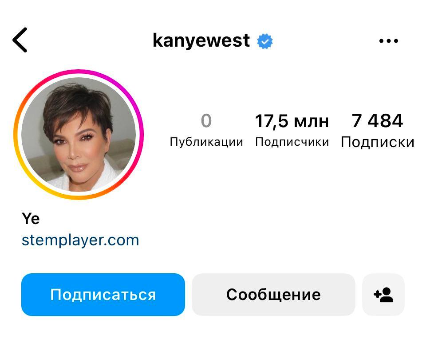Open the Публикации posts label
The width and height of the screenshot is (426, 348).
(x=206, y=142)
